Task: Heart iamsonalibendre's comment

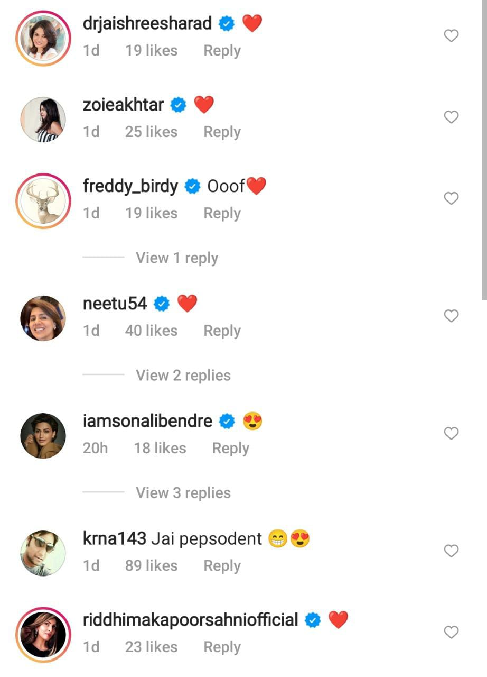Action: [451, 434]
